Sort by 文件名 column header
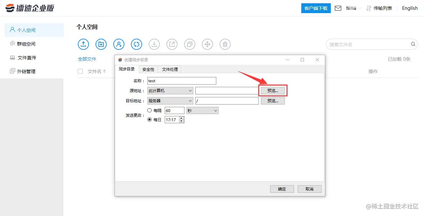This screenshot has width=425, height=216. click(97, 71)
